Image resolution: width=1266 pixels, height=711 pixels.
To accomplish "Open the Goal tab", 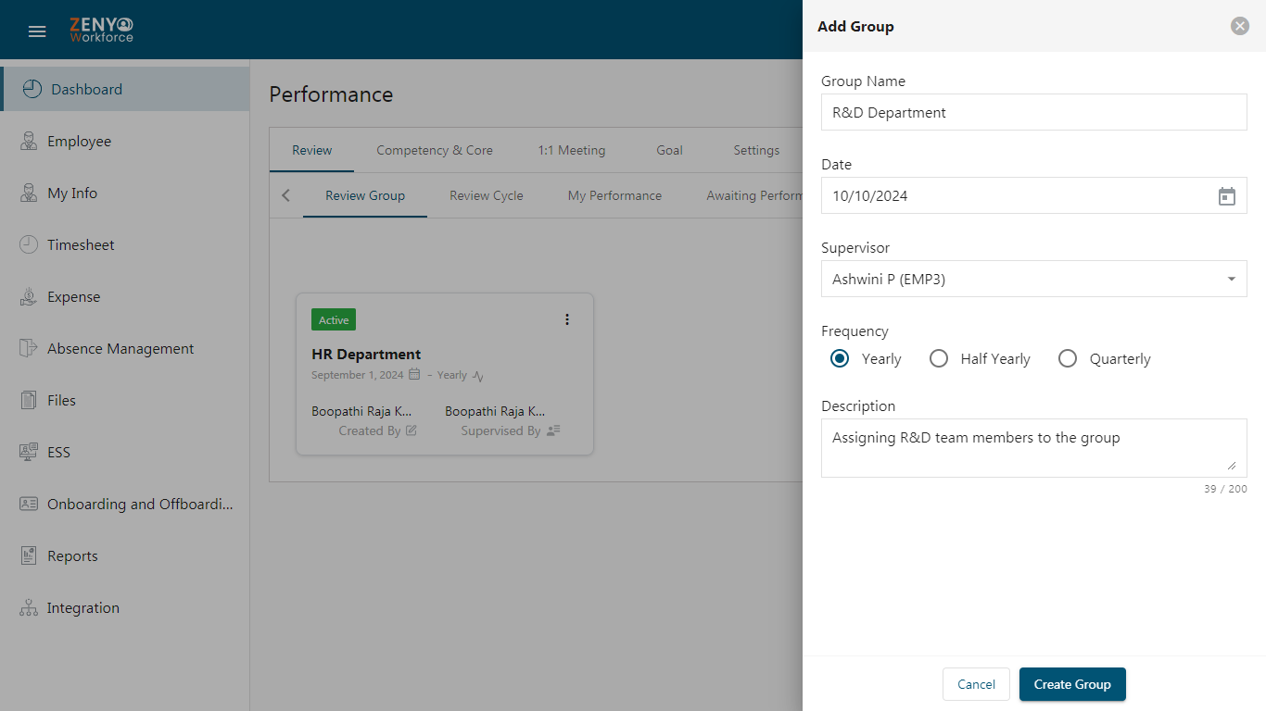I will [x=670, y=150].
